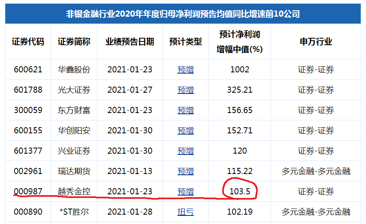The height and width of the screenshot is (224, 366).
Task: Select stock code 601788
Action: pos(28,90)
